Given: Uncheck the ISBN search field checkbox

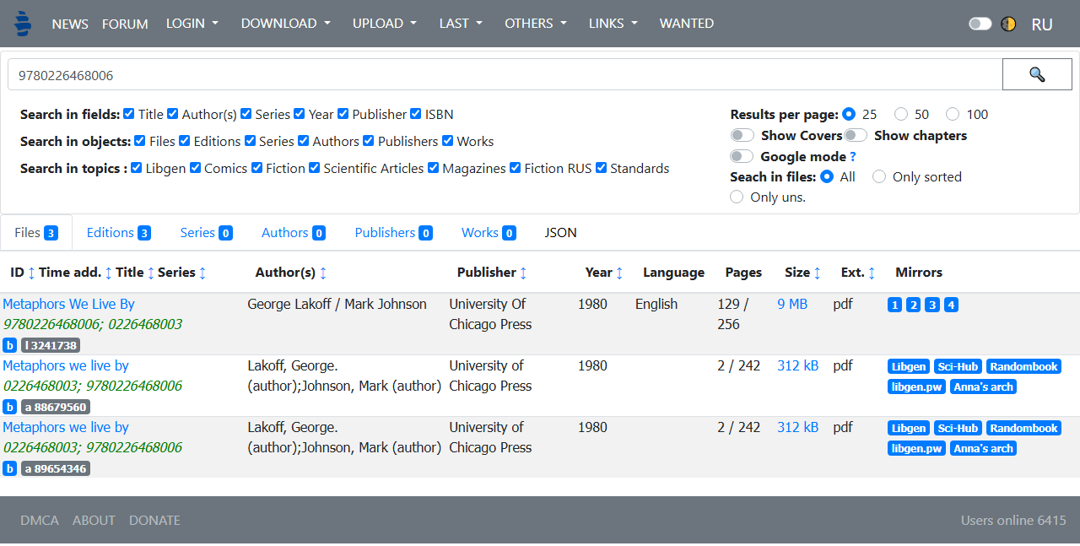Looking at the screenshot, I should tap(416, 114).
